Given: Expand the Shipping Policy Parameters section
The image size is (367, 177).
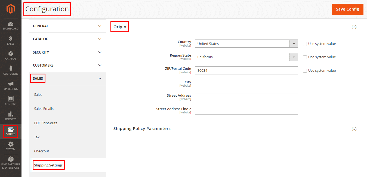Looking at the screenshot, I should point(354,129).
